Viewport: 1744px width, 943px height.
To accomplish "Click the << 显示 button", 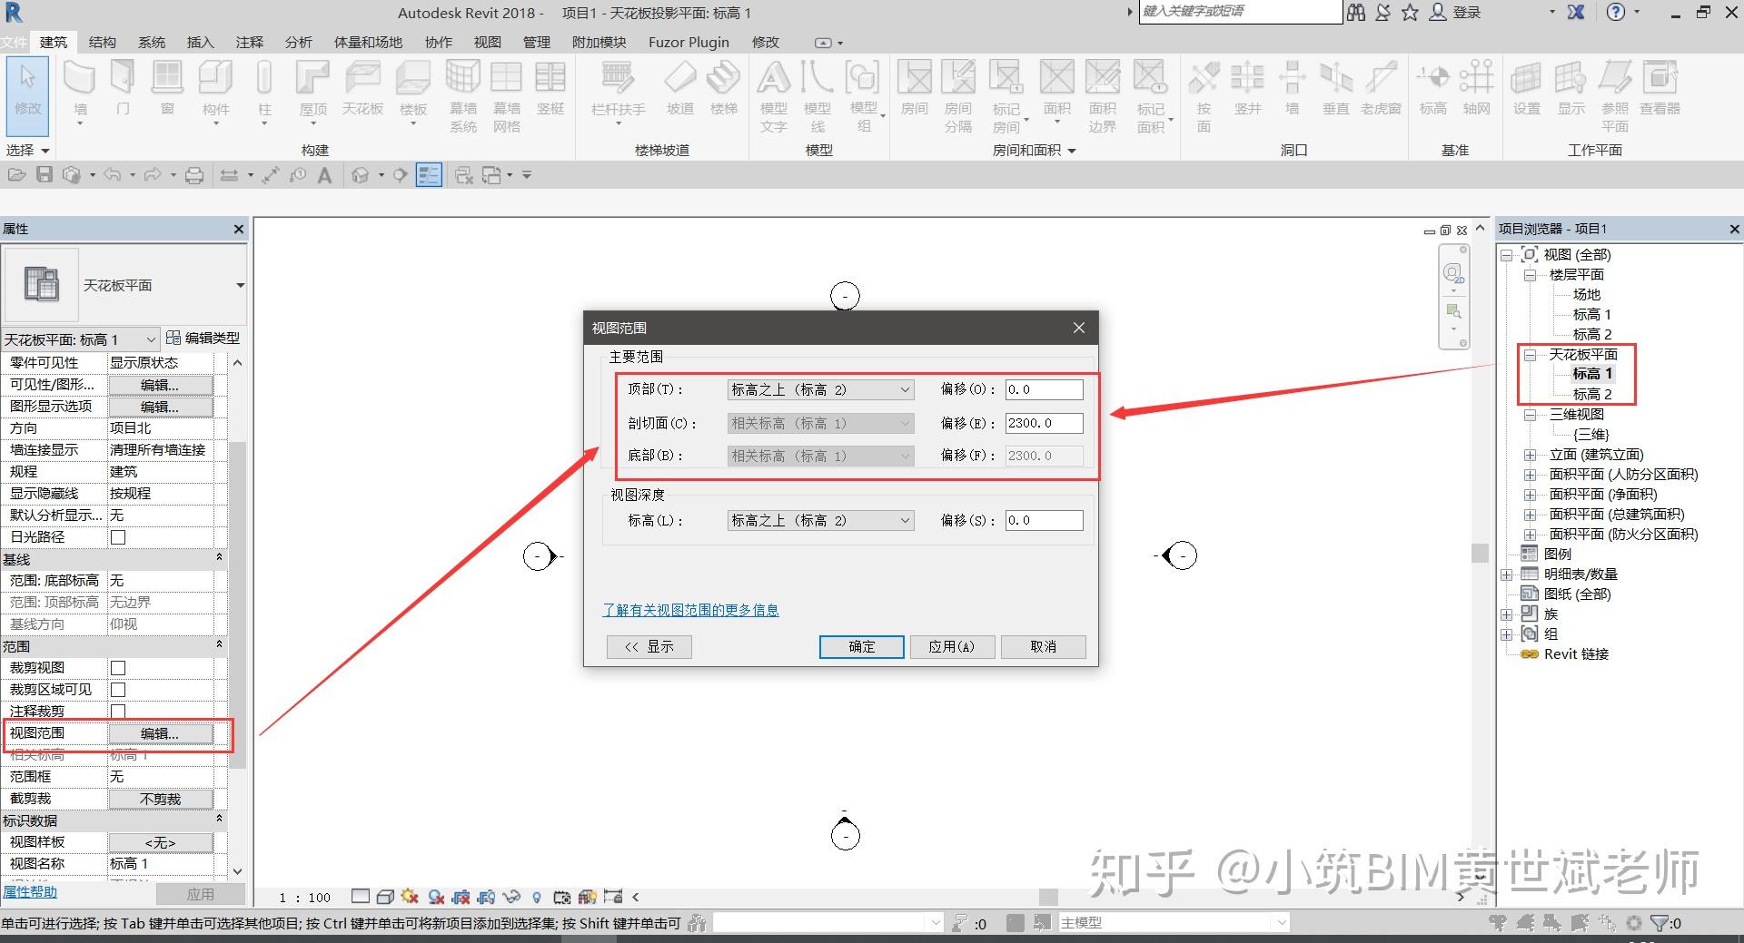I will tap(649, 646).
